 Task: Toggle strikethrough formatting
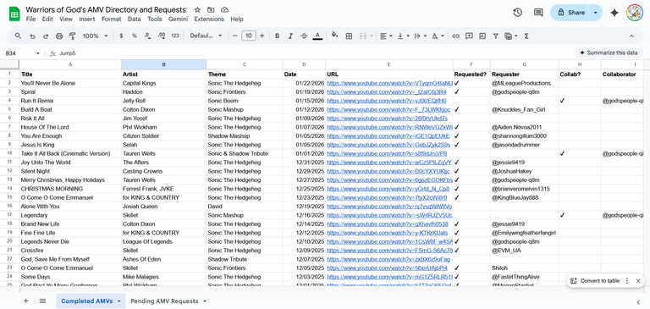pyautogui.click(x=304, y=36)
